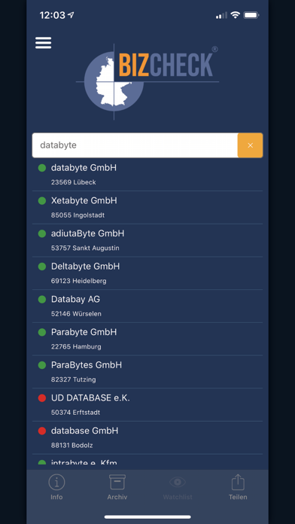295x524 pixels.
Task: Tap the 69123 Heidelberg address line
Action: (79, 281)
